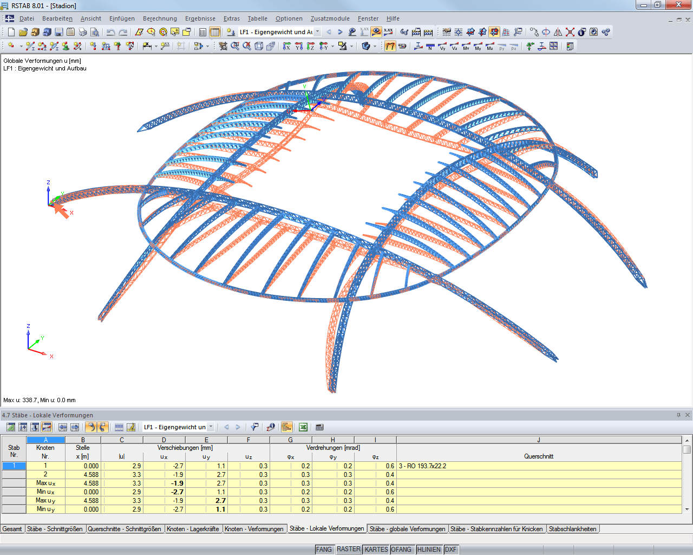This screenshot has height=555, width=693.
Task: Click the table info icon
Action: 271,427
